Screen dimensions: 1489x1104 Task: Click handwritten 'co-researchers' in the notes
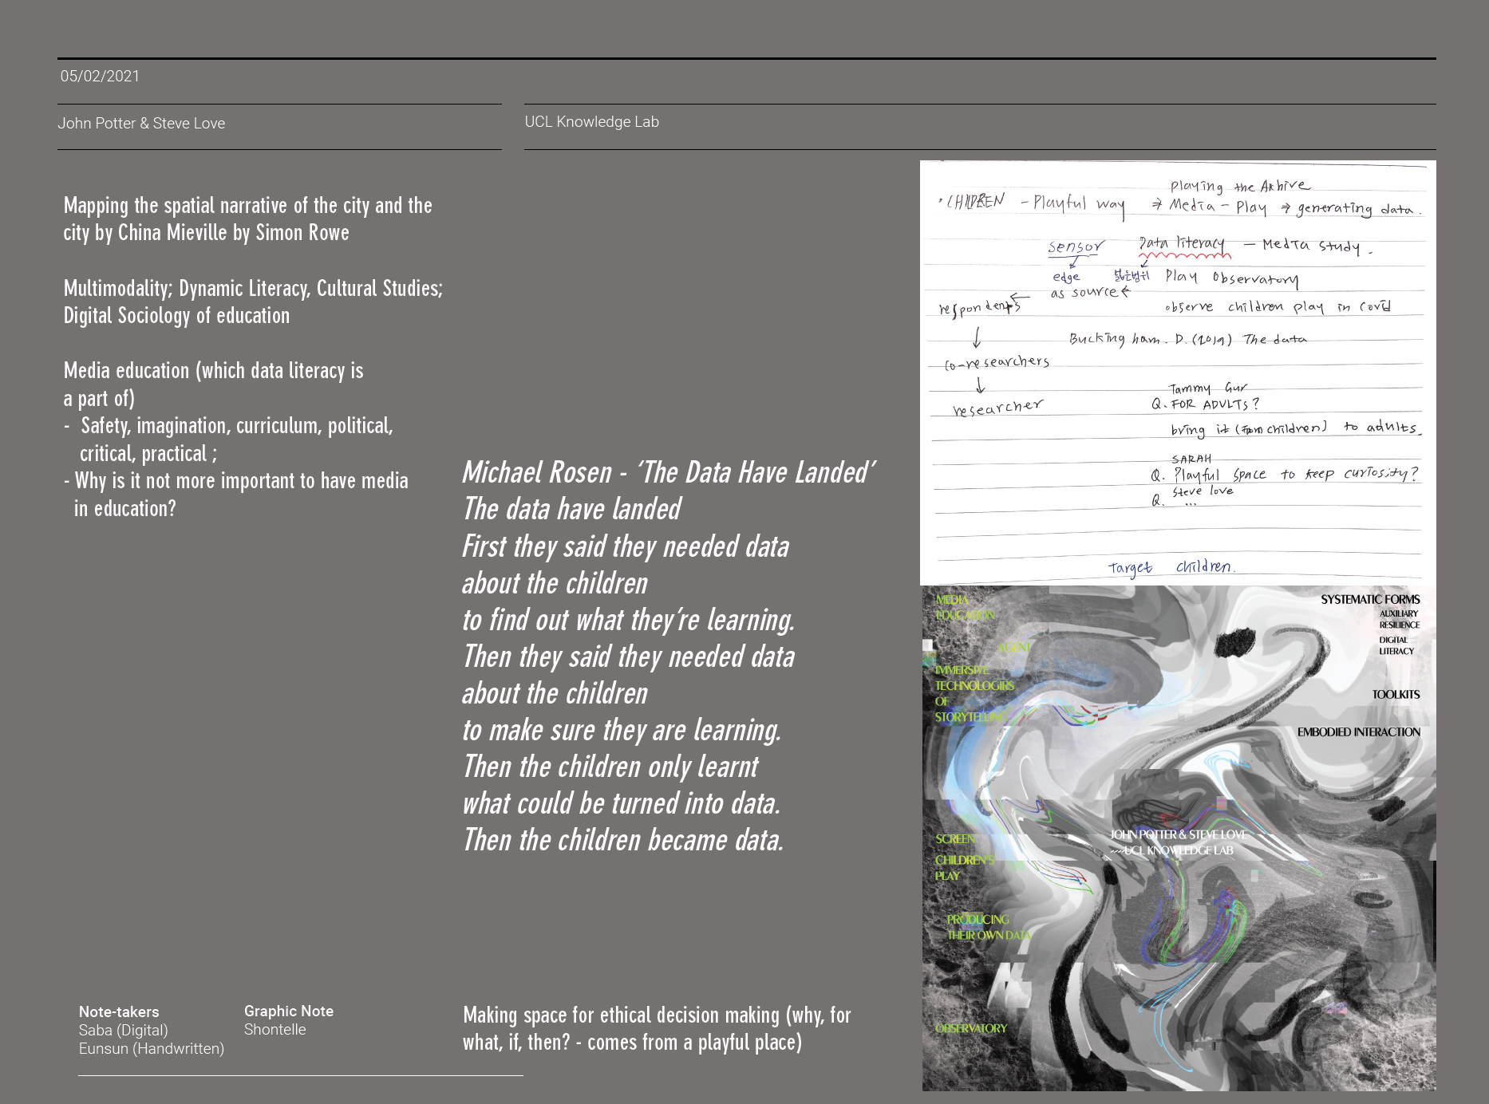pos(997,363)
